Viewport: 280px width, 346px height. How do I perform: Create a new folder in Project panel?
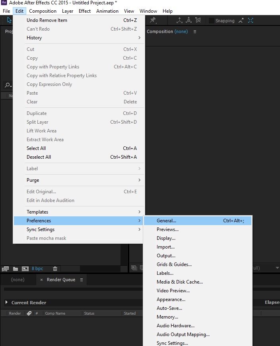[x=16, y=268]
